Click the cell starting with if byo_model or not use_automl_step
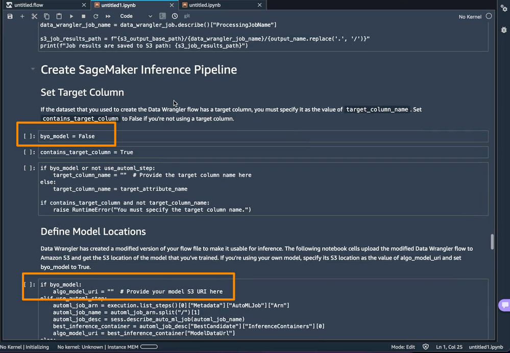The image size is (510, 353). click(263, 189)
